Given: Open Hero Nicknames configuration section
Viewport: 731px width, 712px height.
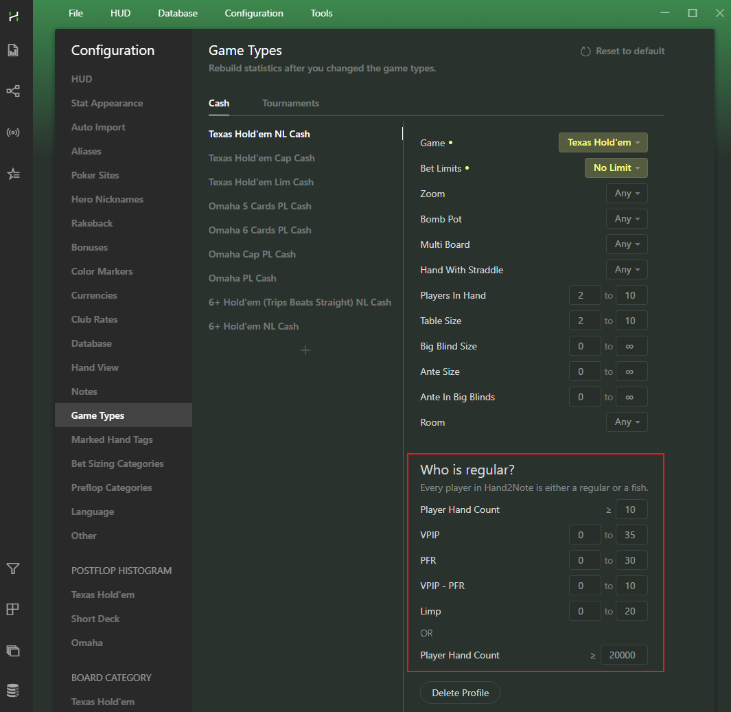Looking at the screenshot, I should click(x=107, y=199).
